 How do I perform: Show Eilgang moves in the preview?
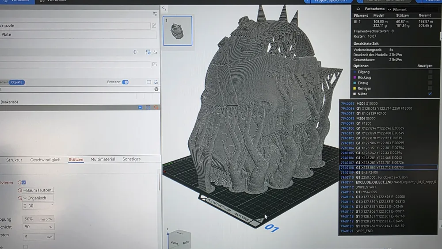pyautogui.click(x=430, y=72)
